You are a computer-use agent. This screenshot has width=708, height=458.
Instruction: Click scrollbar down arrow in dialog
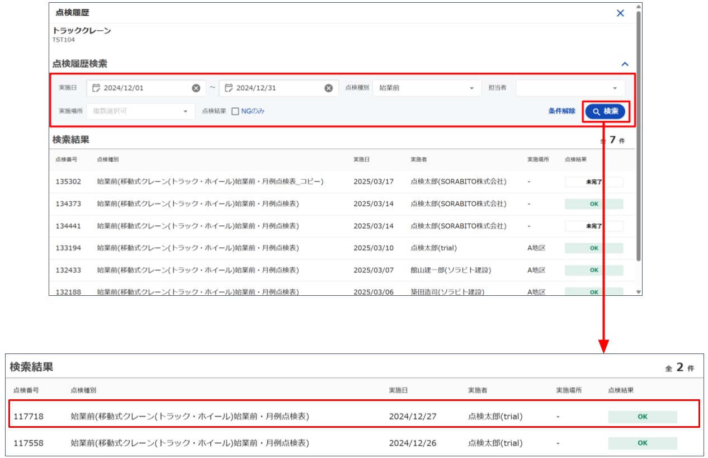tap(639, 291)
